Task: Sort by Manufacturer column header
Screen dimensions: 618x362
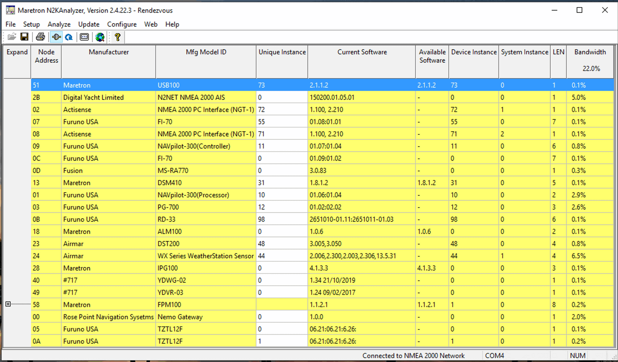Action: [x=108, y=52]
